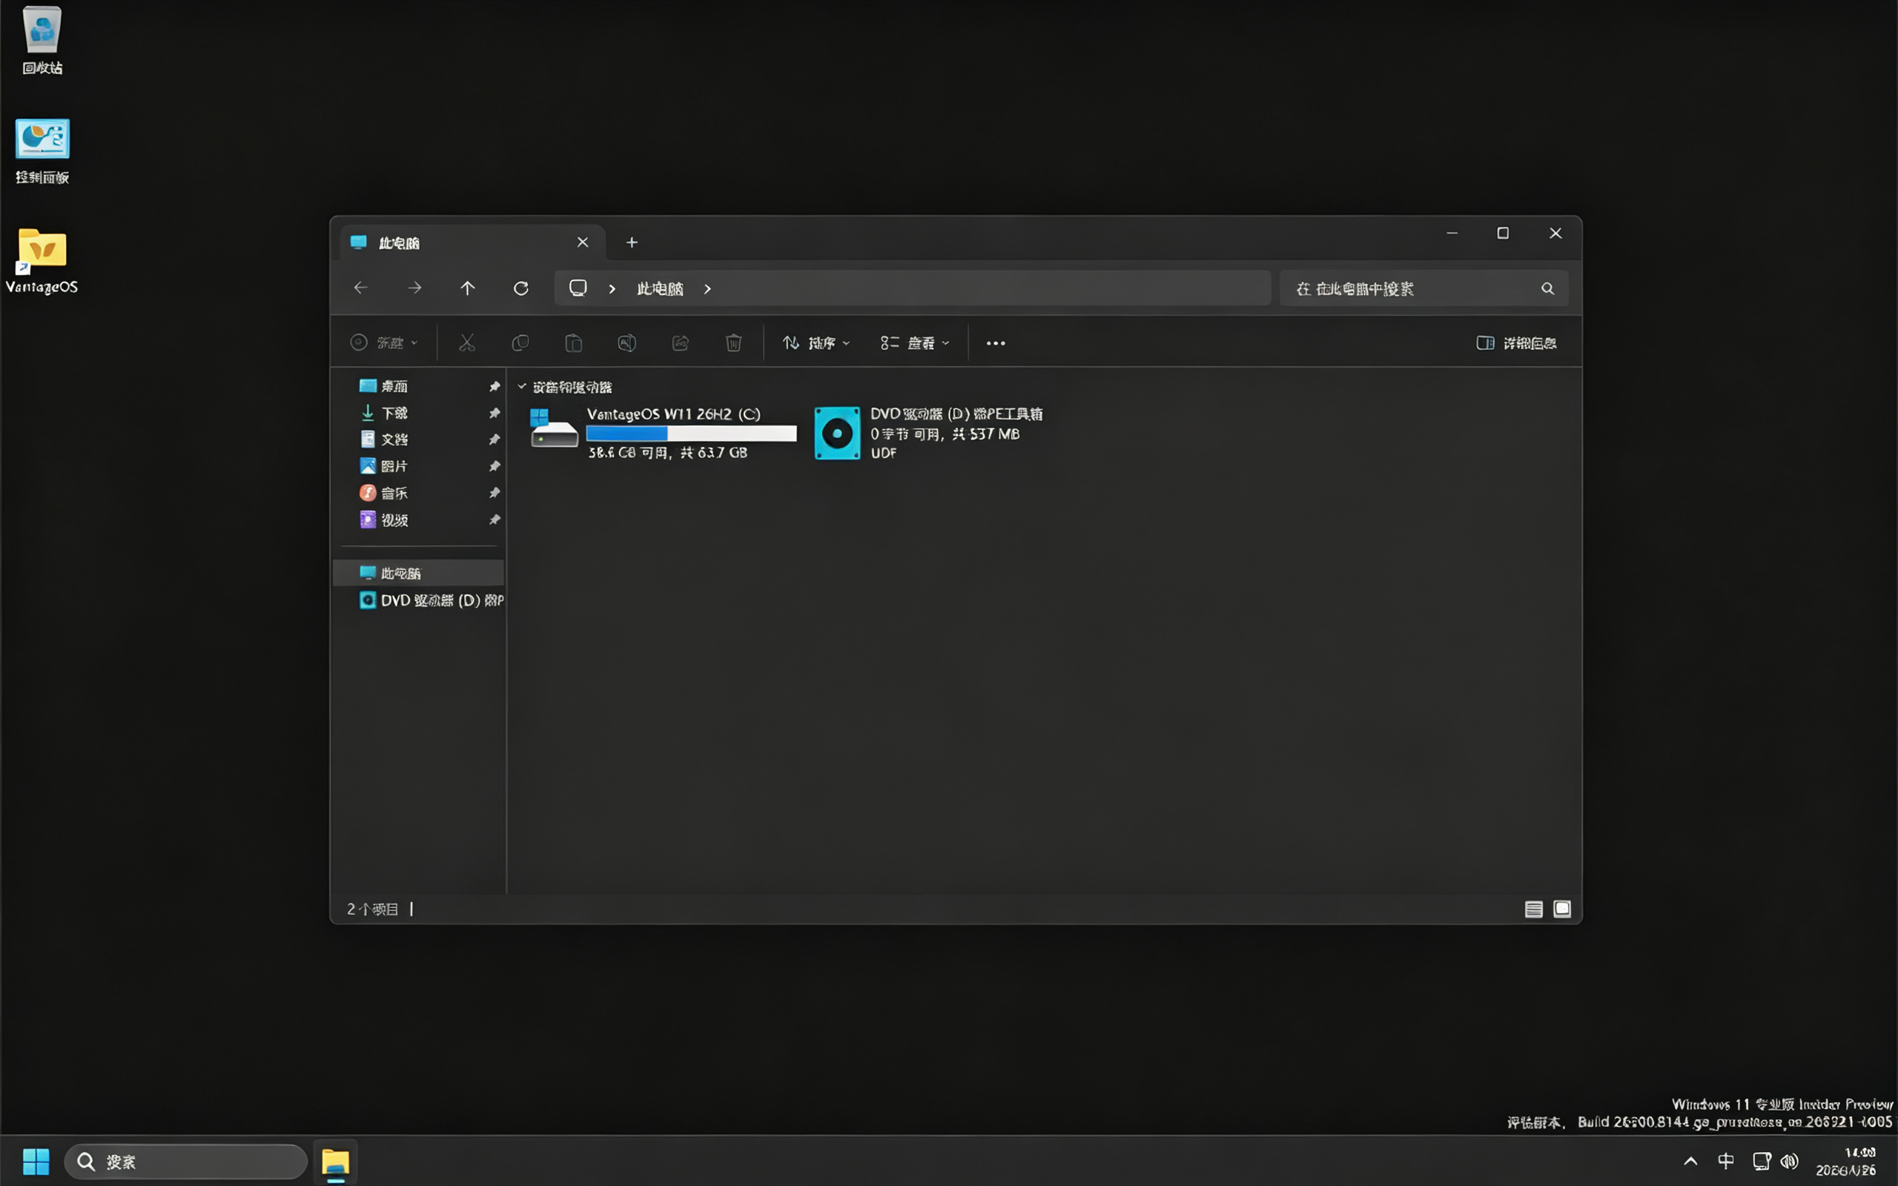Screen dimensions: 1898x1186
Task: Open the 新建 (New) dropdown
Action: pyautogui.click(x=384, y=342)
